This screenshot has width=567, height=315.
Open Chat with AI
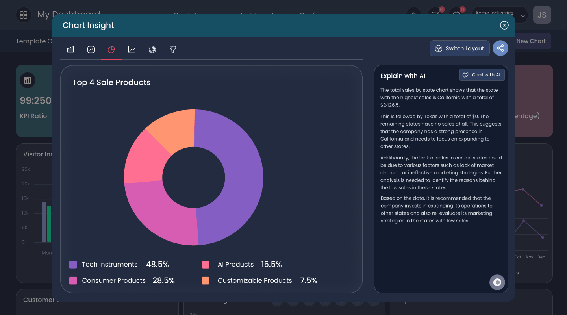click(482, 75)
